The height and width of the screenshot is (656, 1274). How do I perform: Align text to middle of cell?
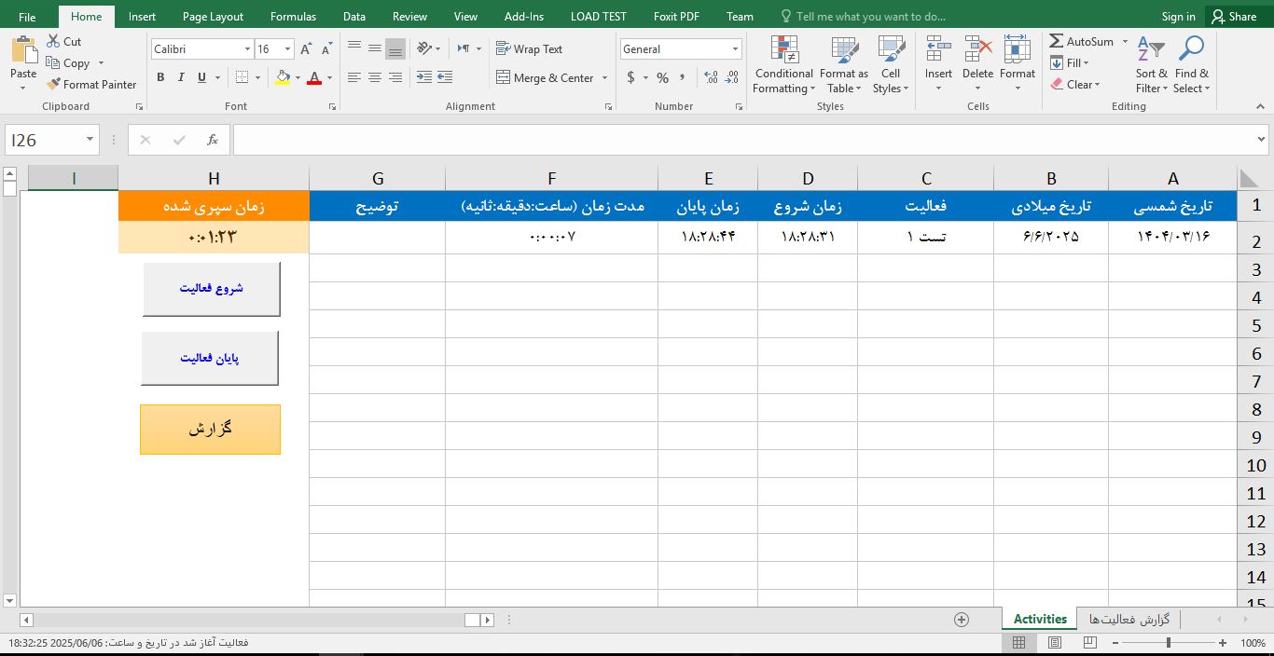(375, 48)
